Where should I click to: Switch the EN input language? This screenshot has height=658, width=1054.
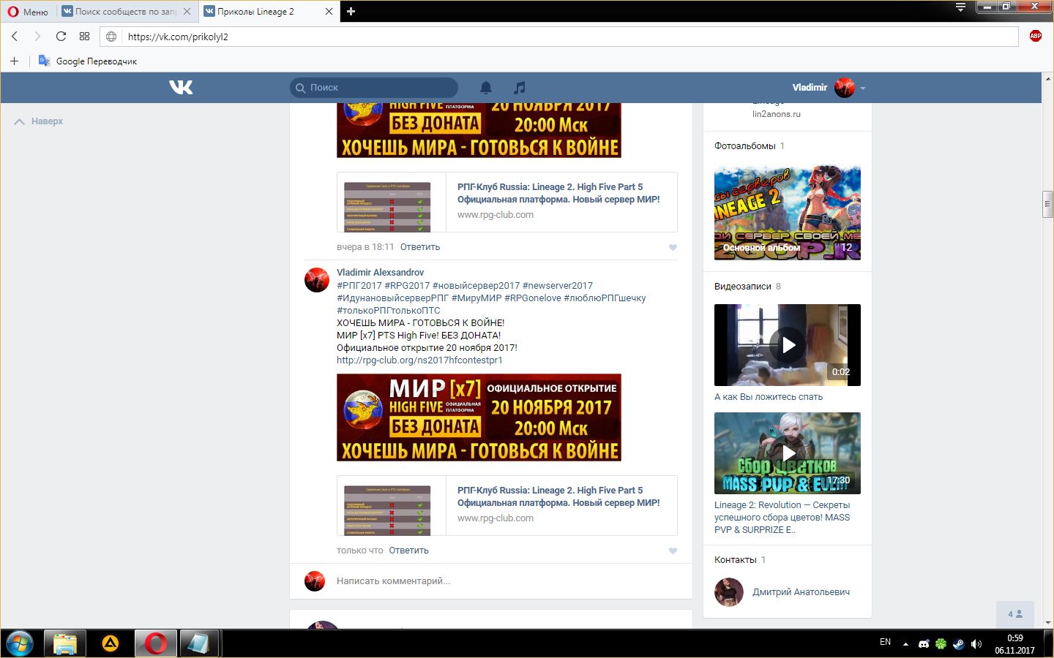coord(885,642)
